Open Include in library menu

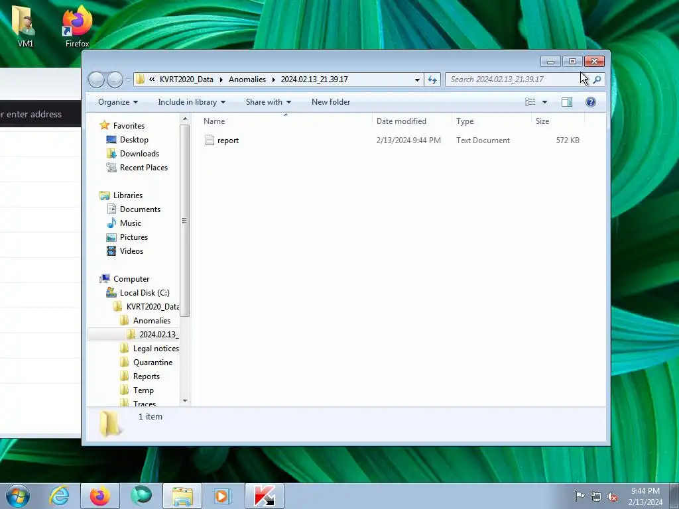192,102
